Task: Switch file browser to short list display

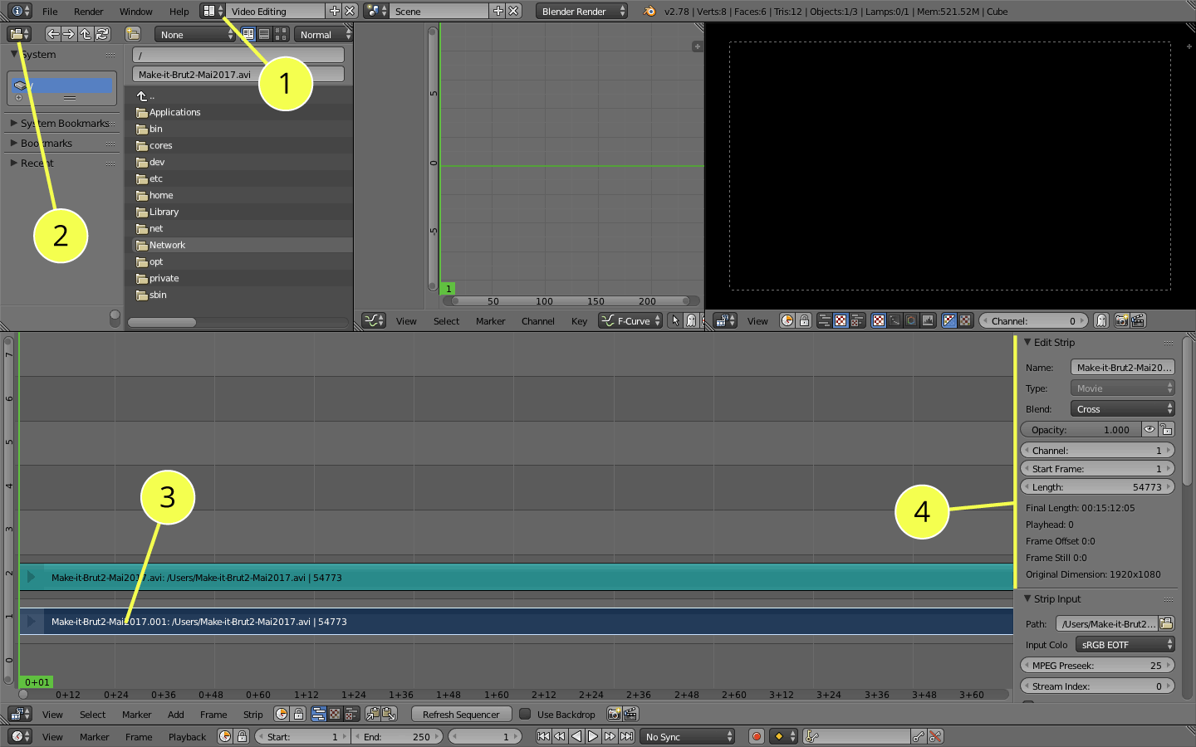Action: click(x=248, y=34)
